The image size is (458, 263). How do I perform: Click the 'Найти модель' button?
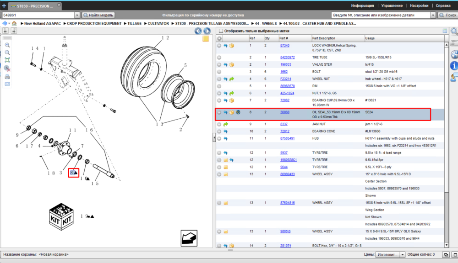click(x=98, y=15)
